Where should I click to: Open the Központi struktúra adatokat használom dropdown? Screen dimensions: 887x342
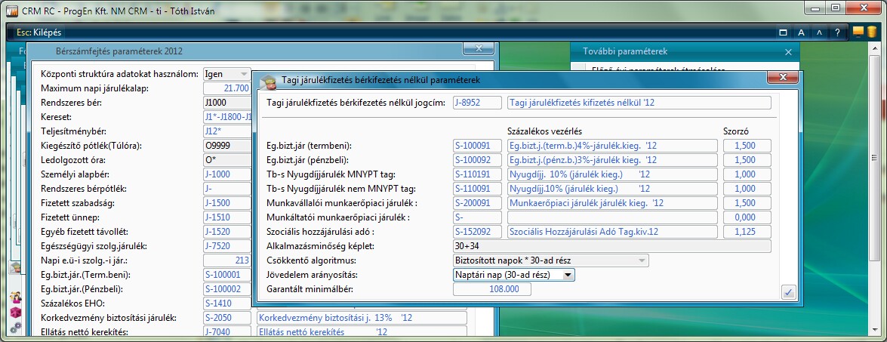point(226,73)
